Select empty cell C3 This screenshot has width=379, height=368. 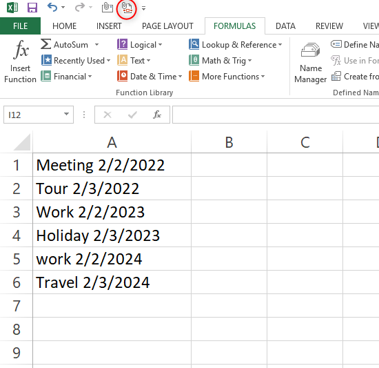pyautogui.click(x=305, y=212)
